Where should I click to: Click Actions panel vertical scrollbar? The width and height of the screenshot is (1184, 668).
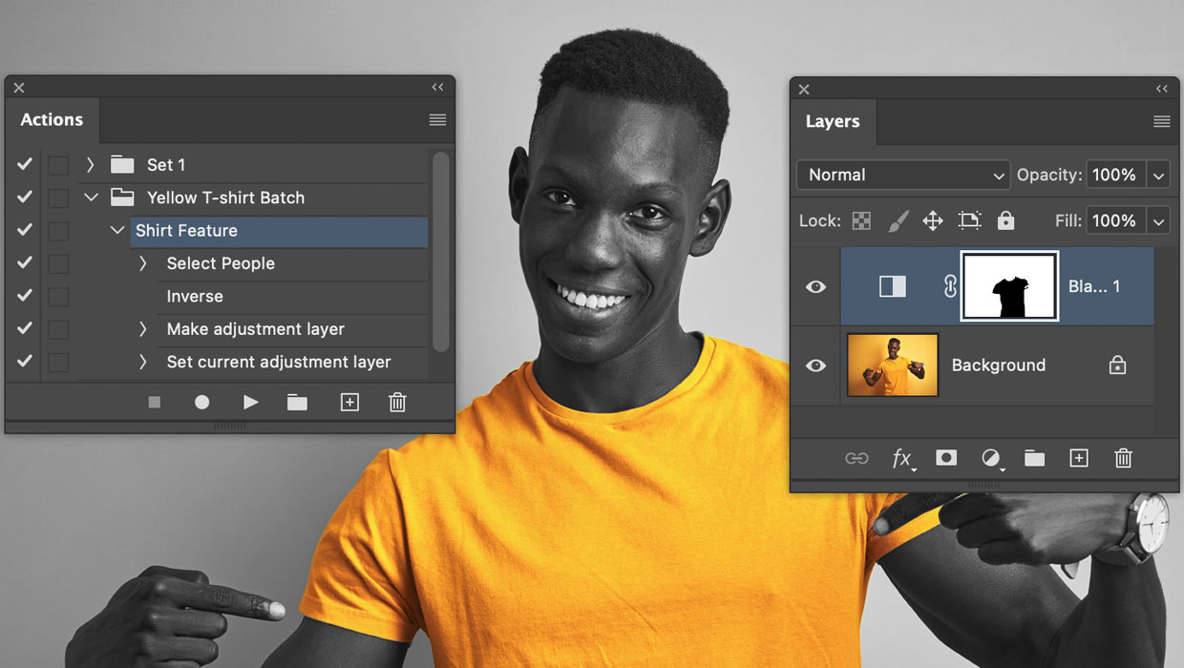pos(440,251)
